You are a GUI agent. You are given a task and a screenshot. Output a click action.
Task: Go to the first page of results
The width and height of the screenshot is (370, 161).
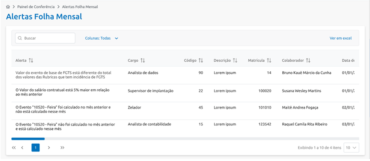(x=14, y=148)
